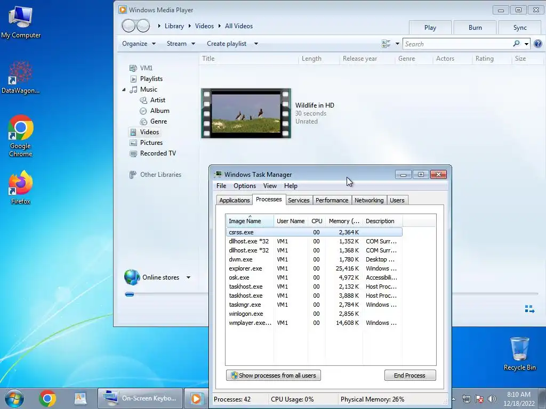Open Chrome from the taskbar
Screen dimensions: 546x409
click(47, 398)
